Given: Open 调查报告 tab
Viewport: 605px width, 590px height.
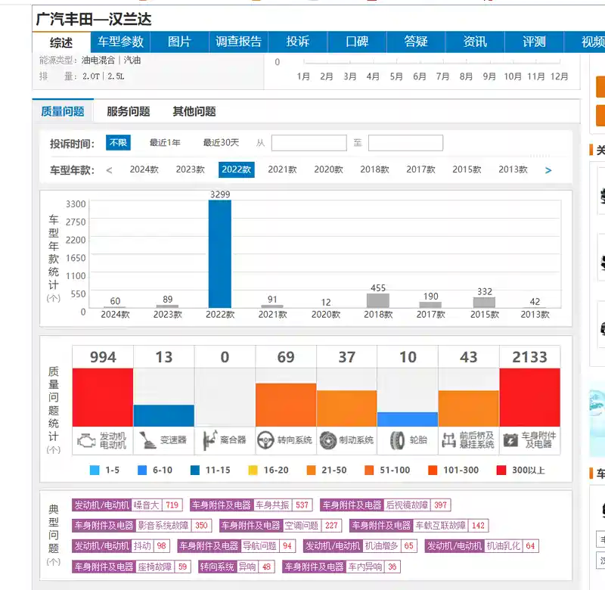Looking at the screenshot, I should point(239,42).
